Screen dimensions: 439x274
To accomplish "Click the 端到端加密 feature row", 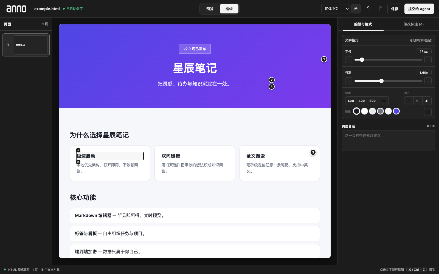I will click(195, 251).
